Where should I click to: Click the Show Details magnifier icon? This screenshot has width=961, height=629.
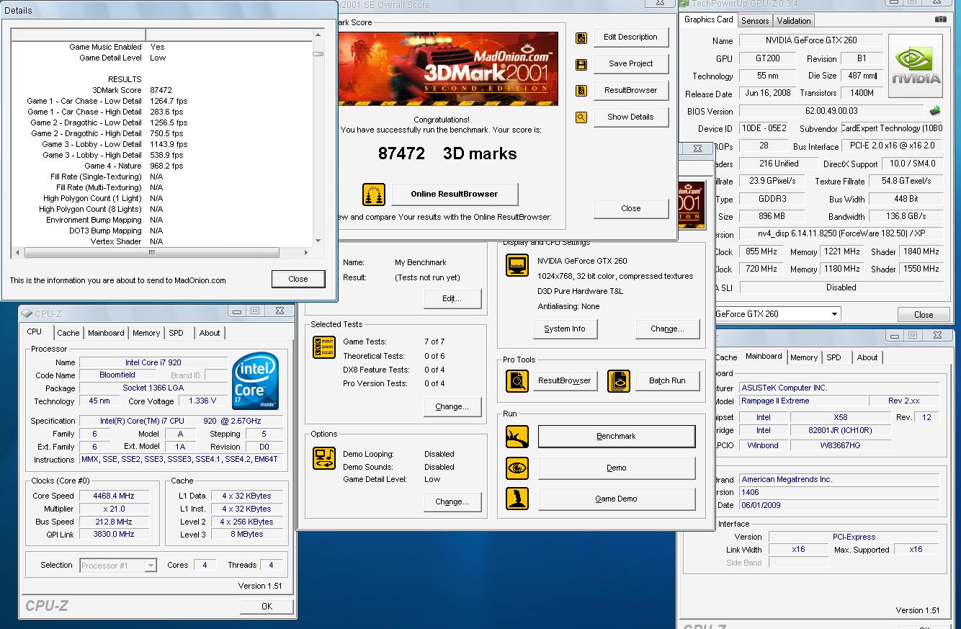coord(581,117)
